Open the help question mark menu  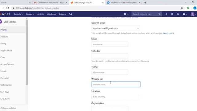tap(185, 14)
